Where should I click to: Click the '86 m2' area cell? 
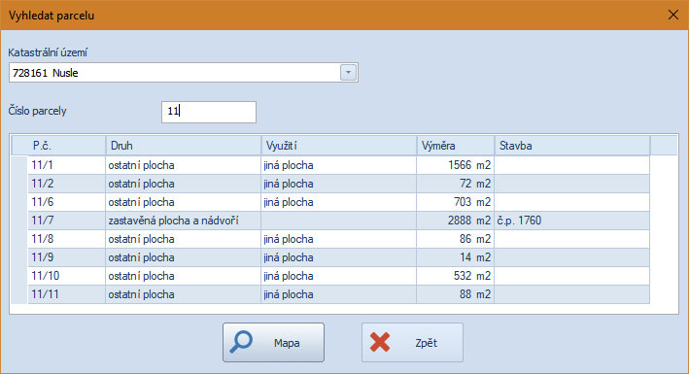pyautogui.click(x=455, y=239)
